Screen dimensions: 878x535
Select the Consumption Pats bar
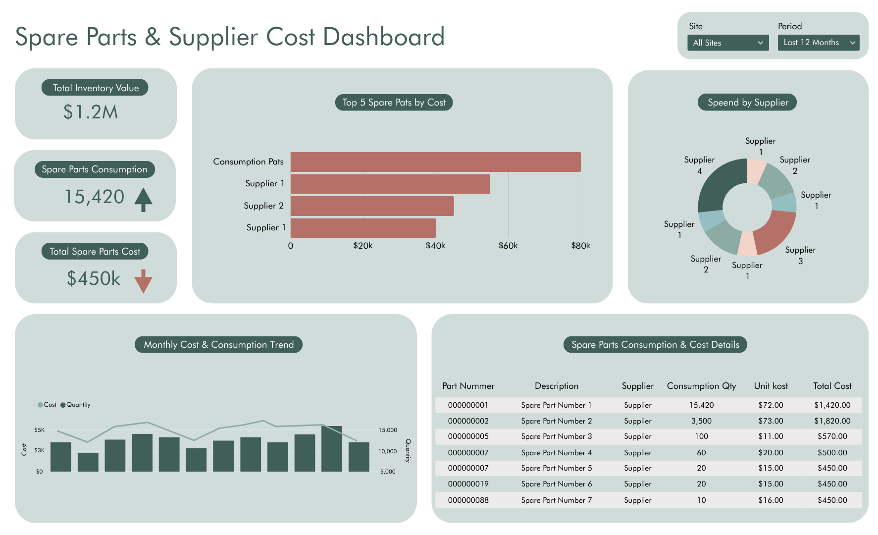coord(435,162)
